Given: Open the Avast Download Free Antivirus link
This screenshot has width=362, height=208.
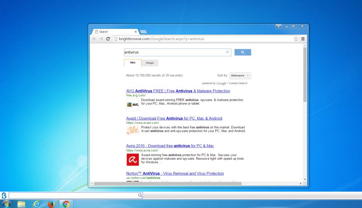Looking at the screenshot, I should point(174,118).
